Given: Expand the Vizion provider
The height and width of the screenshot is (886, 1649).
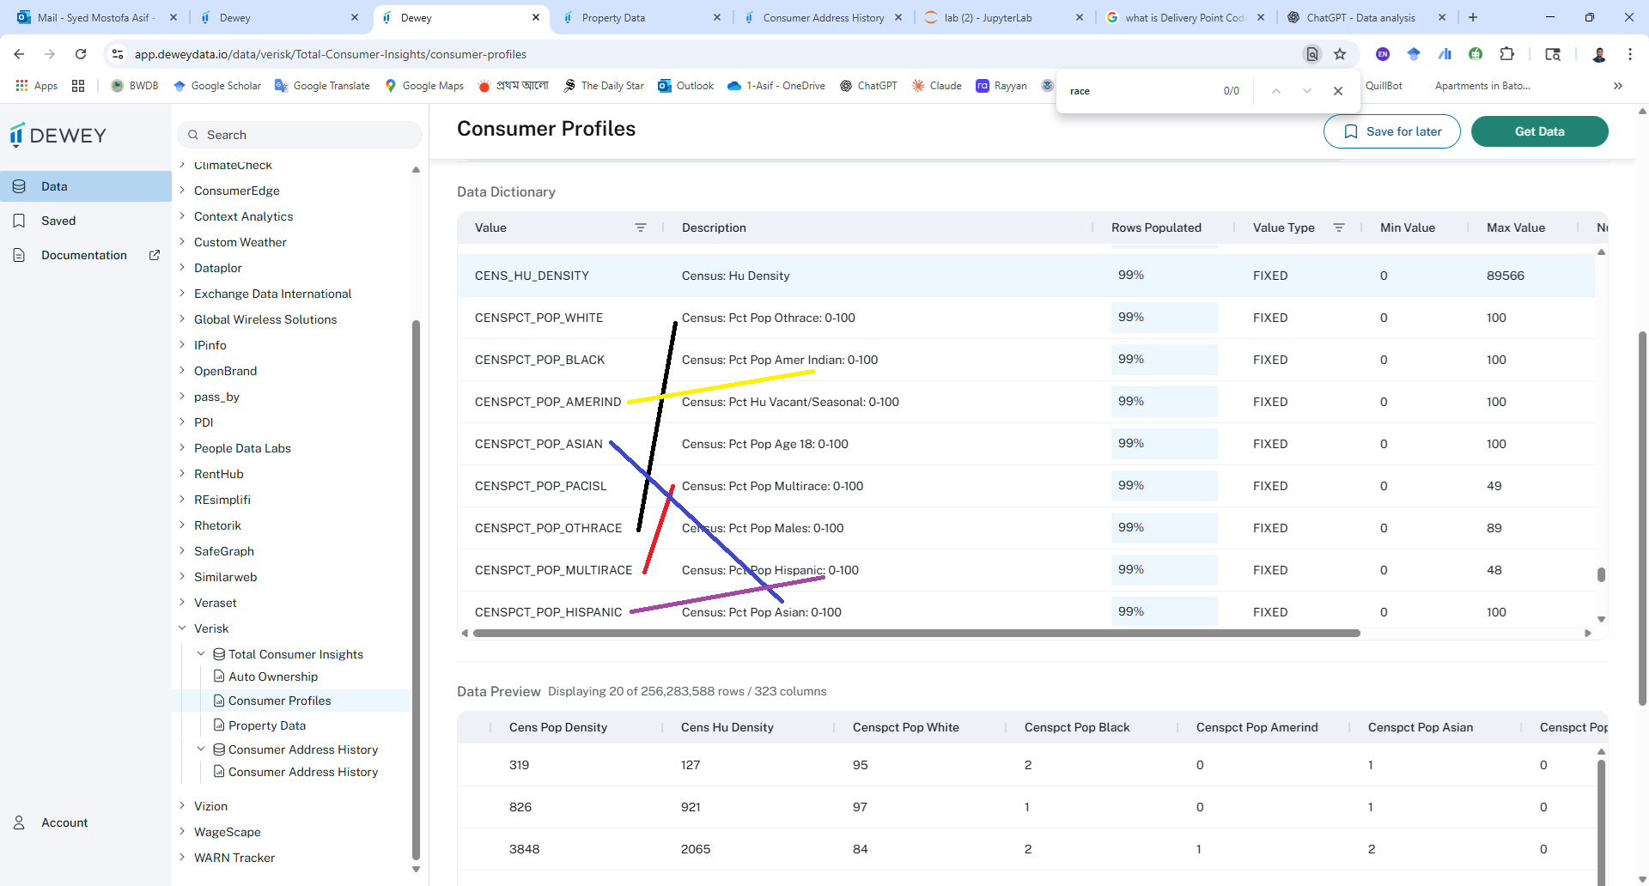Looking at the screenshot, I should [x=182, y=806].
